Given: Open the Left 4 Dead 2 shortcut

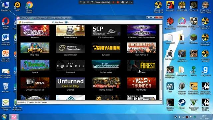Looking at the screenshot, I should coord(182,6).
